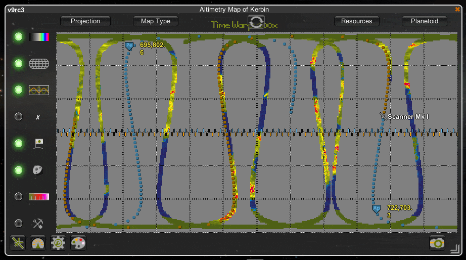
Task: Click the Pe periapsis marker
Action: [129, 46]
